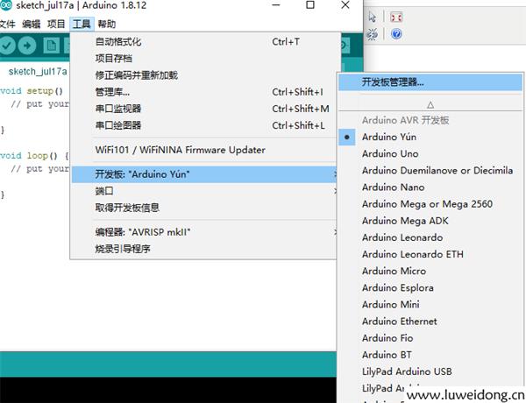Click the gear-like icon beside help

coord(372,34)
